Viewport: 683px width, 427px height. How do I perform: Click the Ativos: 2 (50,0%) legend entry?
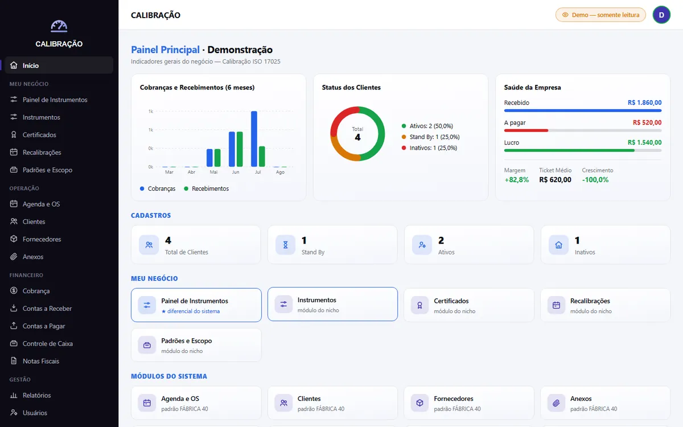point(427,126)
